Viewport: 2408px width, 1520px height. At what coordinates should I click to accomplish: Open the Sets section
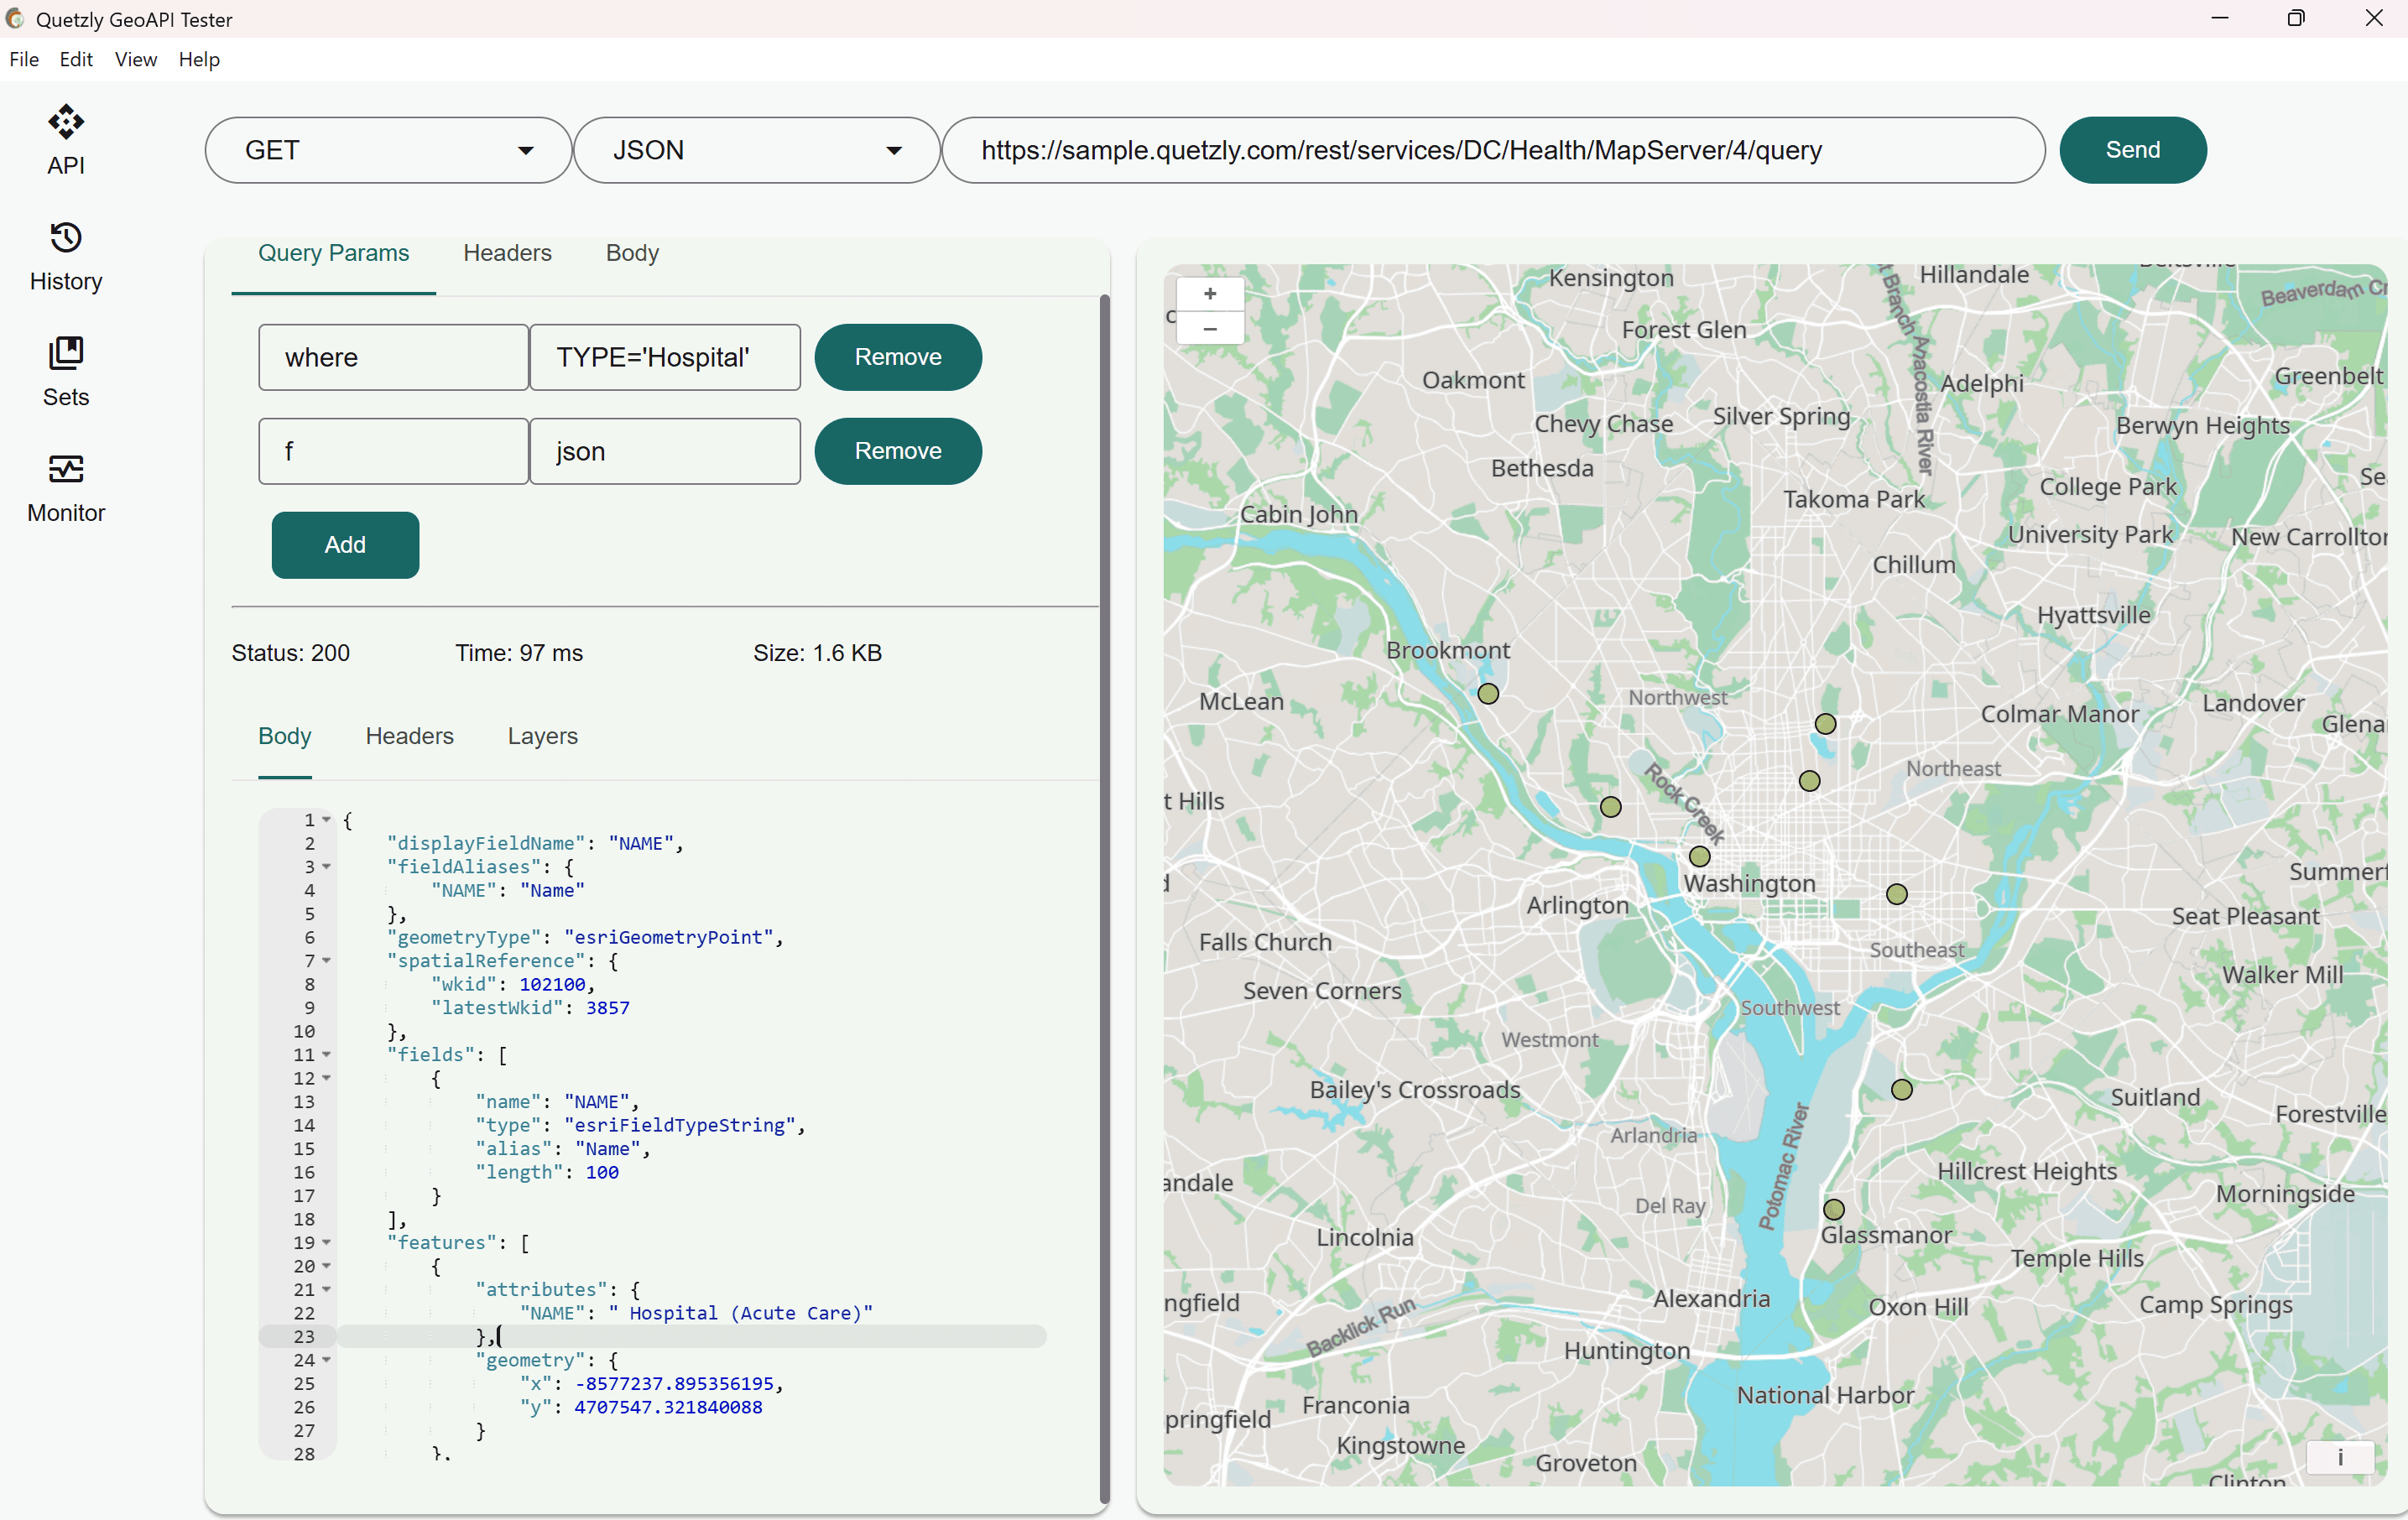tap(66, 372)
